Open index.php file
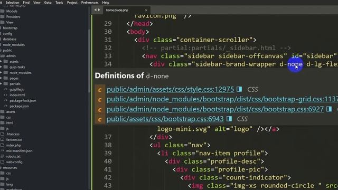 coord(13,146)
